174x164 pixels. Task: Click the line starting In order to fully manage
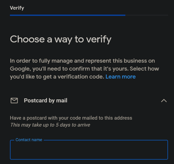click(82, 61)
